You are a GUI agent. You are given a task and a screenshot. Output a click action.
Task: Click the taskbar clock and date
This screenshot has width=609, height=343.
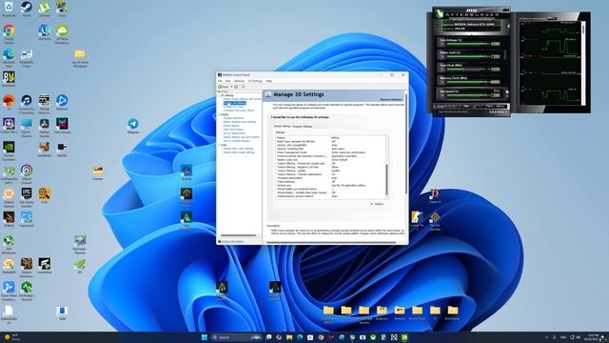[593, 337]
